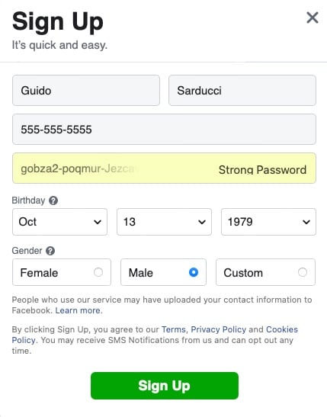
Task: Click the phone number field 555-555-5555
Action: 164,130
